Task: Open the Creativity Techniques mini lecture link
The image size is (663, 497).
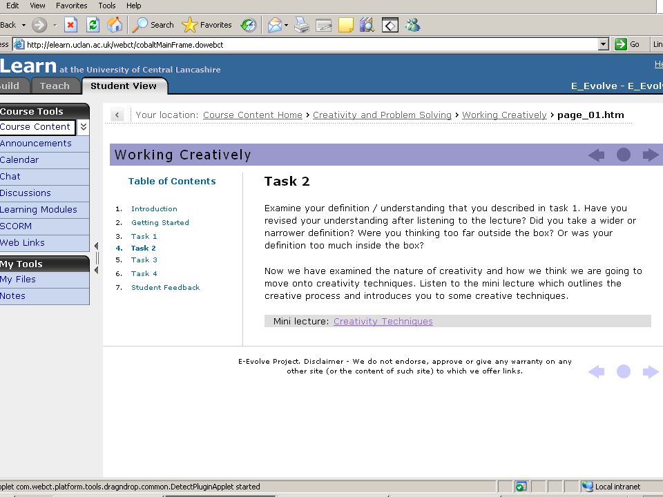Action: 383,321
